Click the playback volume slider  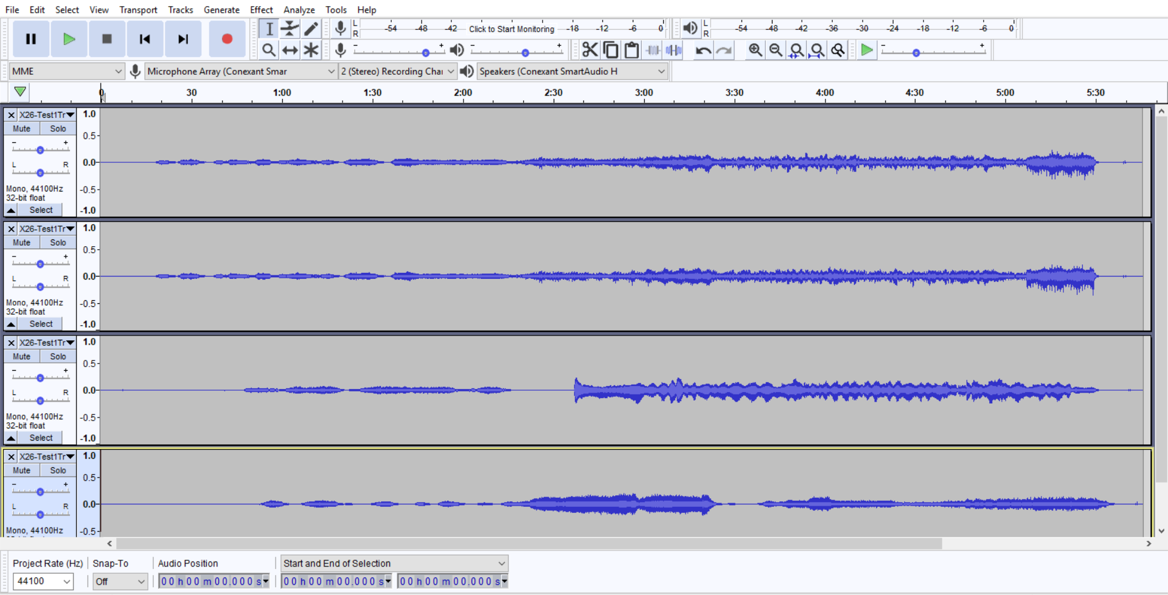click(x=516, y=52)
